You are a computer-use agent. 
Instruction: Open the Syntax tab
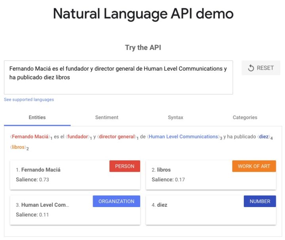click(x=175, y=117)
